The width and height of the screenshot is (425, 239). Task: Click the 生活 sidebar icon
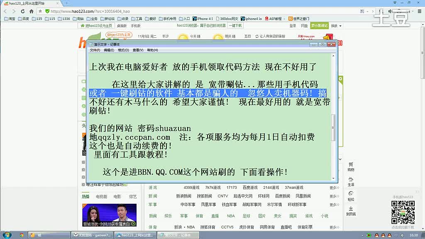(351, 182)
